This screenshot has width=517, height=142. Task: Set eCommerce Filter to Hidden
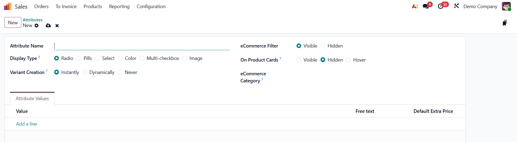(x=323, y=46)
